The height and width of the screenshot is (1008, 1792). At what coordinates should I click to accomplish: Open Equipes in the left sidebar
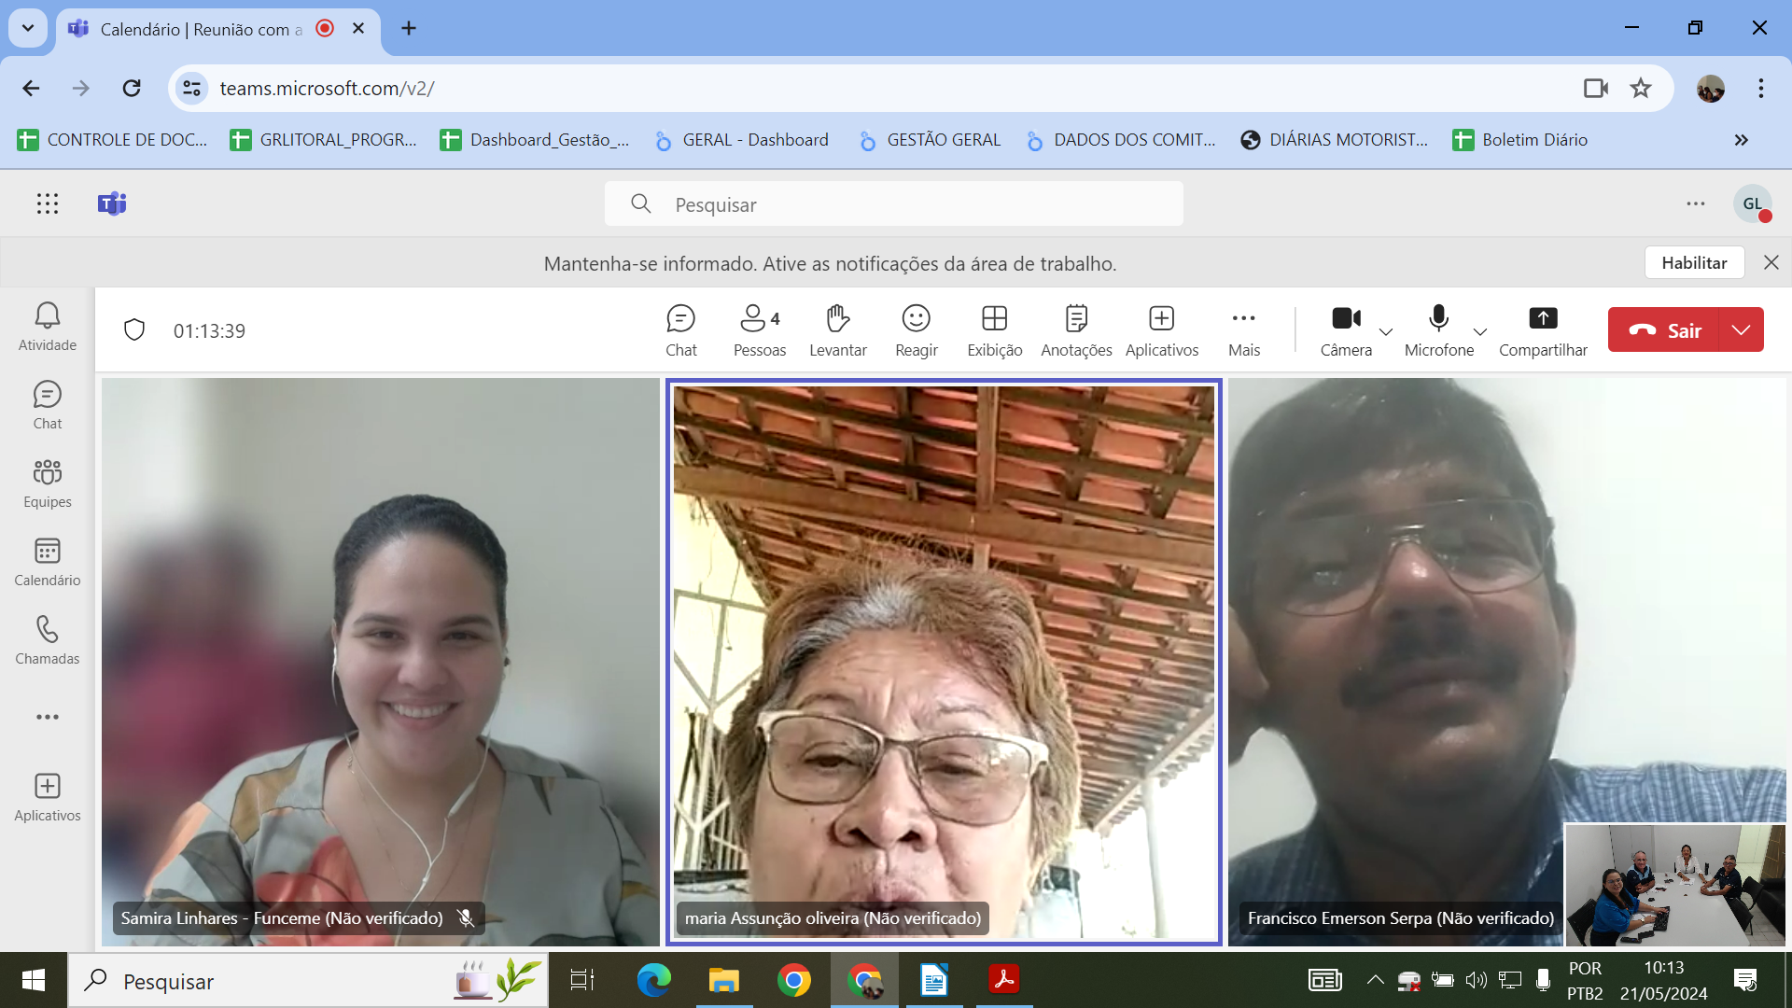[48, 483]
